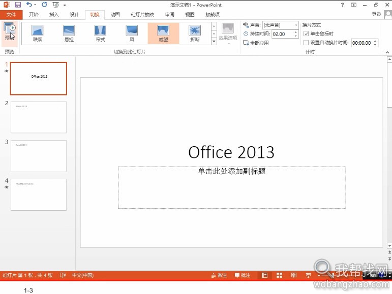Viewport: 392px width, 294px height.
Task: Click the language 中文(中国) in status bar
Action: click(x=83, y=275)
